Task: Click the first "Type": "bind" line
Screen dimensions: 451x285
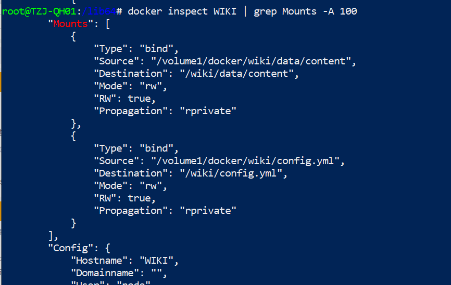Action: coord(136,49)
